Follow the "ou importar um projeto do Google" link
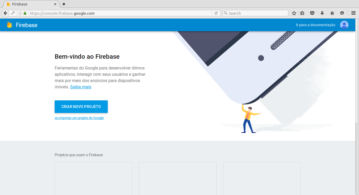 79,118
